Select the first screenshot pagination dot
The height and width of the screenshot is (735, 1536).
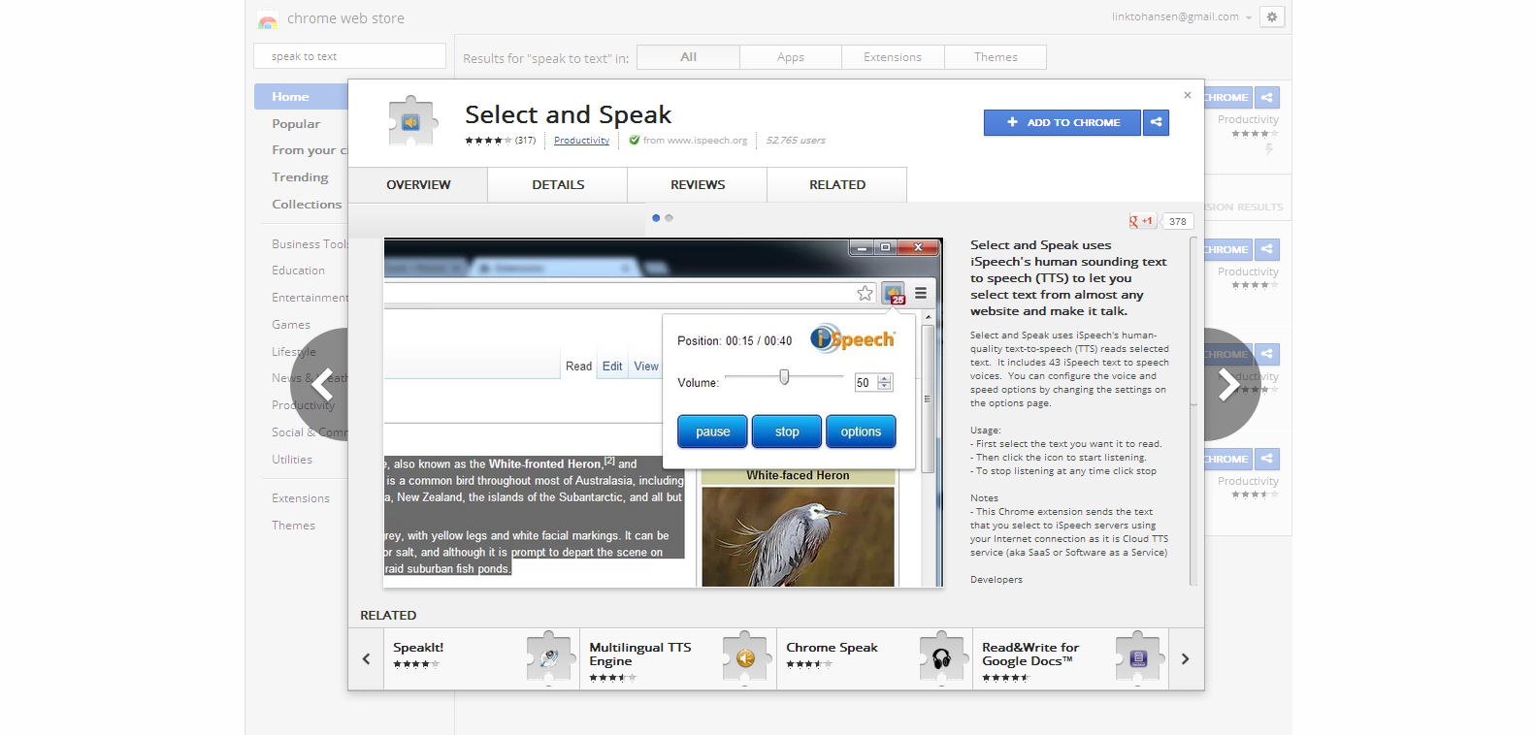(x=656, y=218)
